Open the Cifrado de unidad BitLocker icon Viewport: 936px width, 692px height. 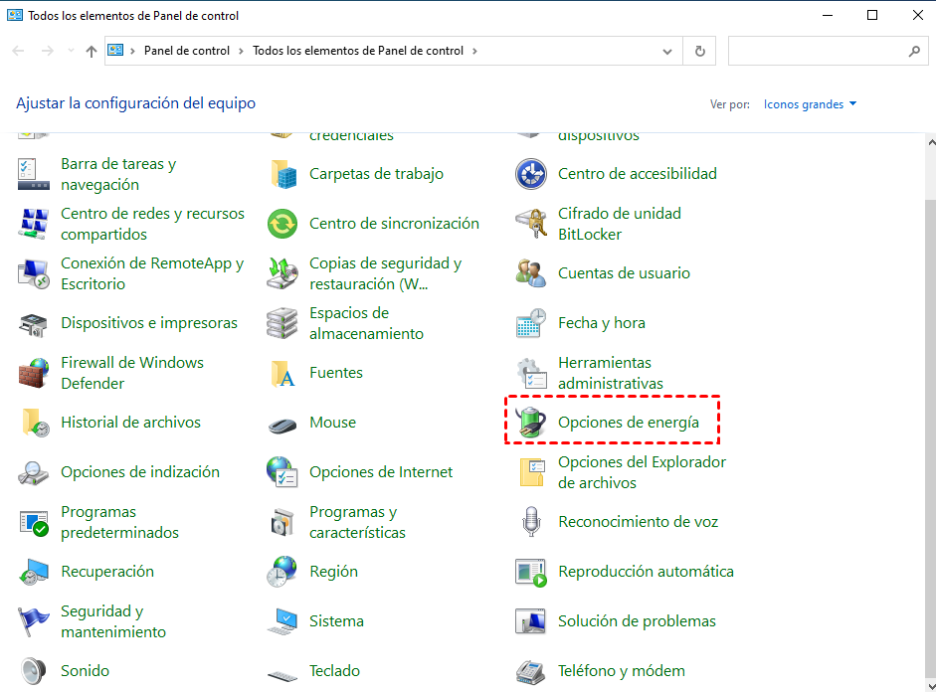click(x=531, y=224)
